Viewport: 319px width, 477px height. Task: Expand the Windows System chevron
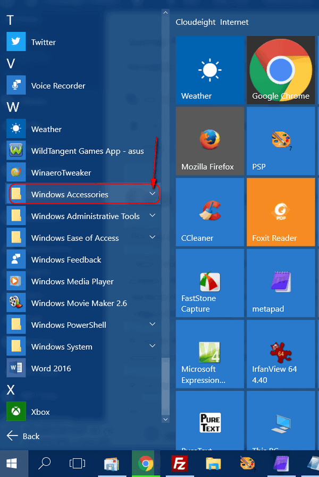point(153,346)
